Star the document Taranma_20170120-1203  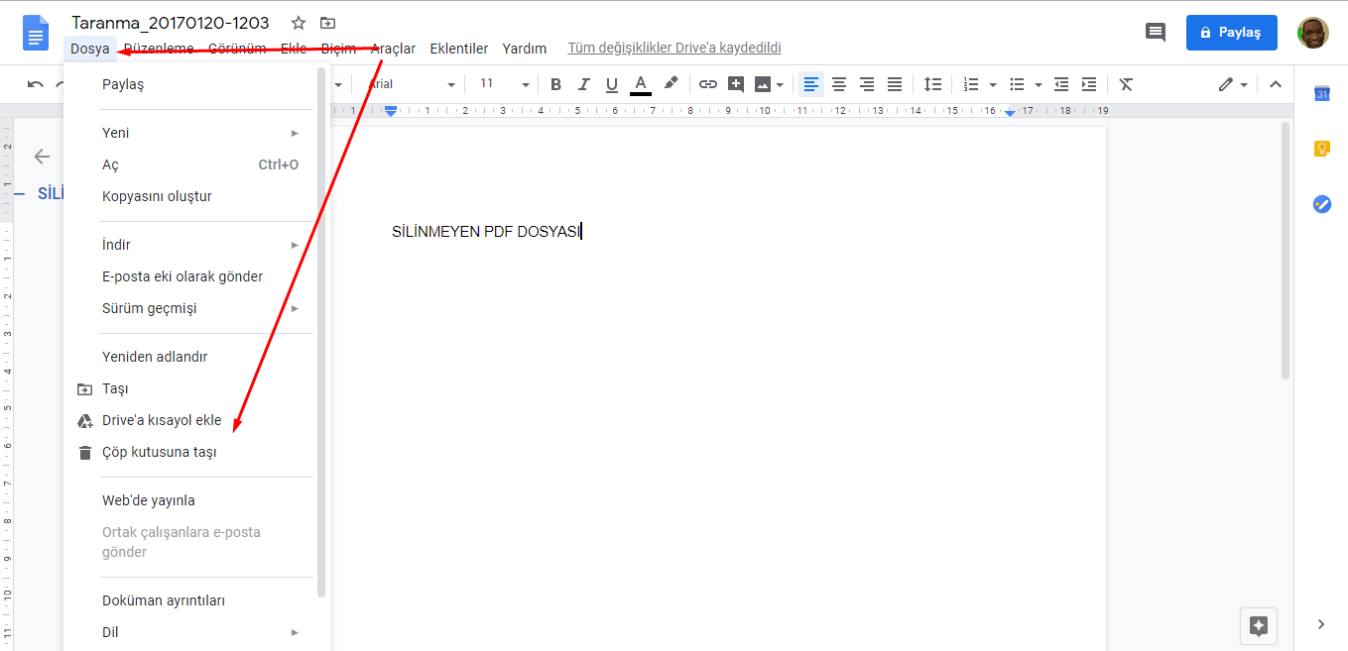tap(299, 23)
